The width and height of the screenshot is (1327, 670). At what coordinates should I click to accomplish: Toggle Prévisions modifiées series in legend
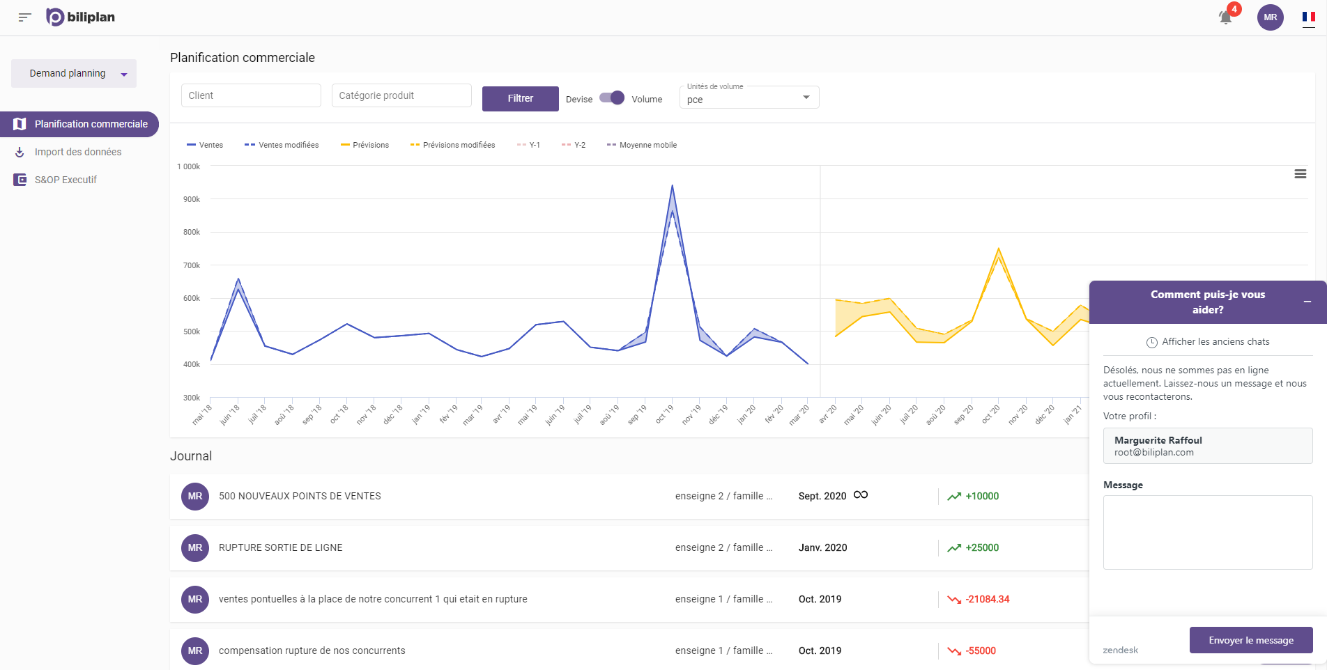pos(453,145)
